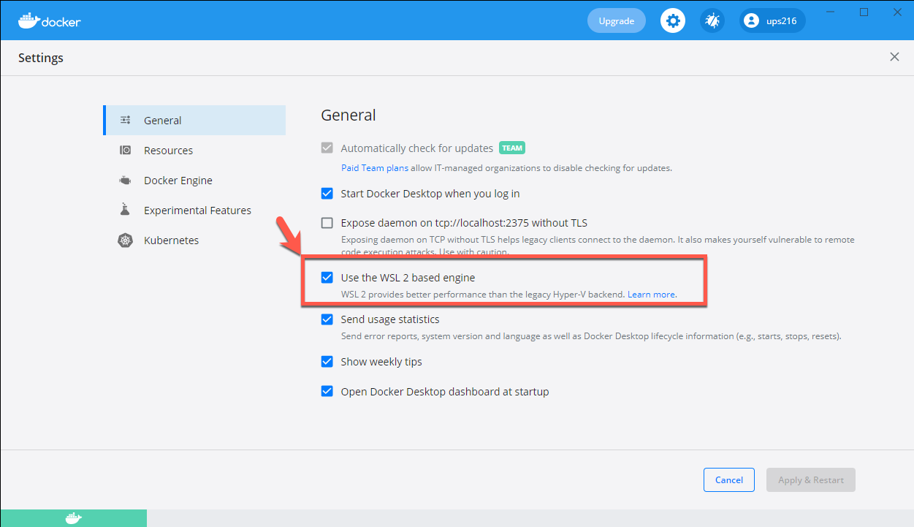Open the ups216 account menu
The width and height of the screenshot is (914, 527).
772,20
